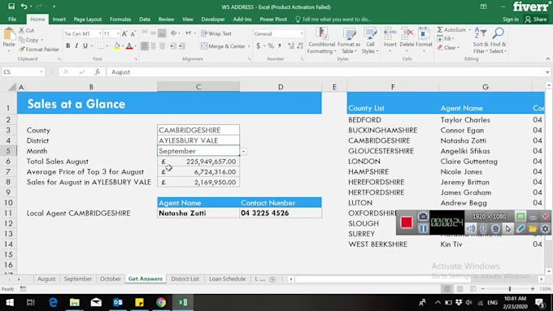The image size is (553, 311).
Task: Pick the fill color bucket
Action: [x=117, y=45]
